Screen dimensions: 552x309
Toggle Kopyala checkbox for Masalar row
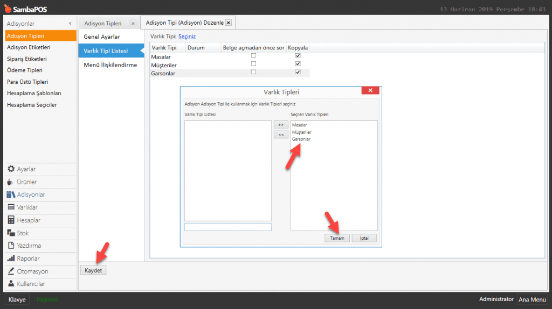298,56
